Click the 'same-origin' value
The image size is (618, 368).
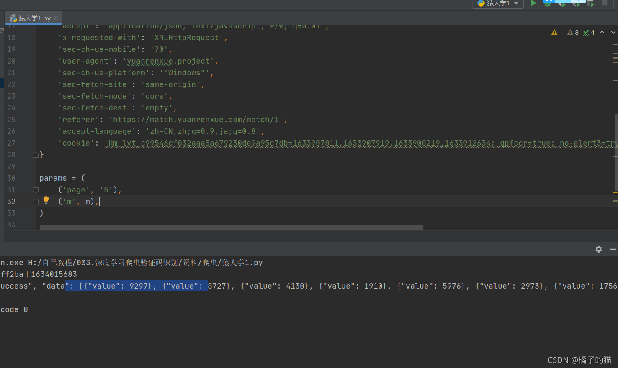pos(170,84)
